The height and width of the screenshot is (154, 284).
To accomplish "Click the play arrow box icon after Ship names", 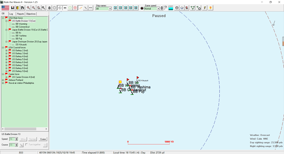I will 115,8.
